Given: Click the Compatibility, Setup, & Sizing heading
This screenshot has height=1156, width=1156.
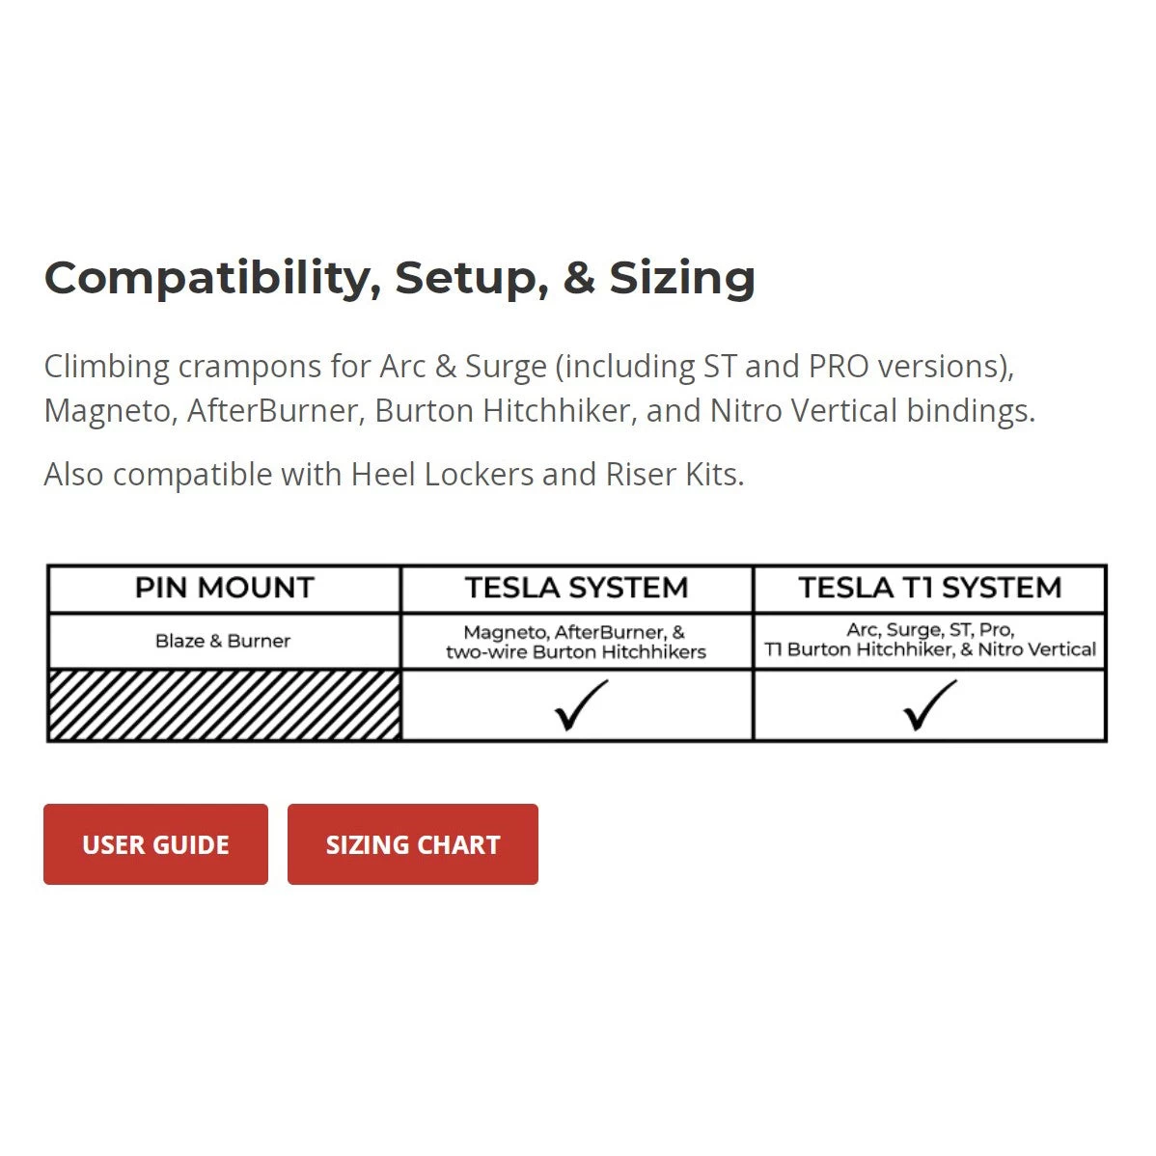Looking at the screenshot, I should coord(399,278).
